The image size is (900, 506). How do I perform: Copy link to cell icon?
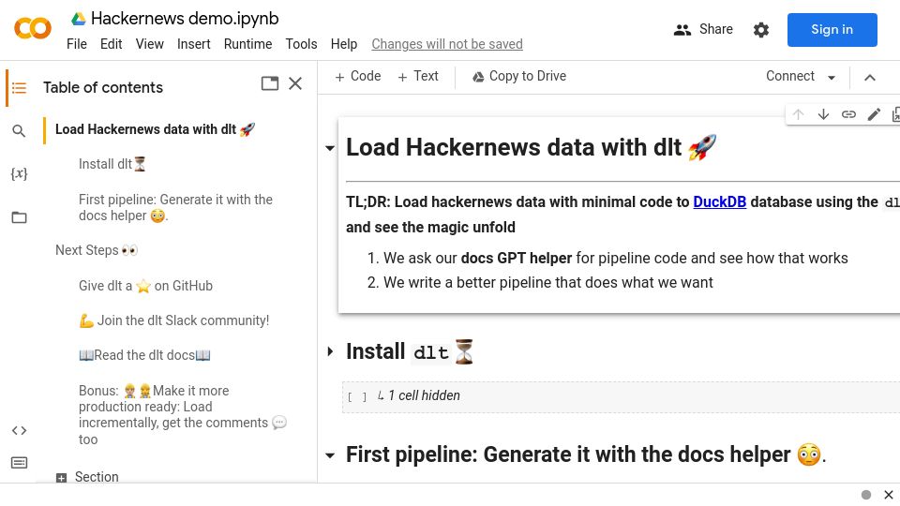[848, 114]
